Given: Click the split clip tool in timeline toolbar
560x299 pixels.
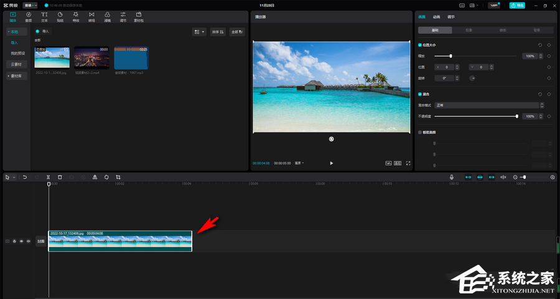Looking at the screenshot, I should pyautogui.click(x=48, y=177).
